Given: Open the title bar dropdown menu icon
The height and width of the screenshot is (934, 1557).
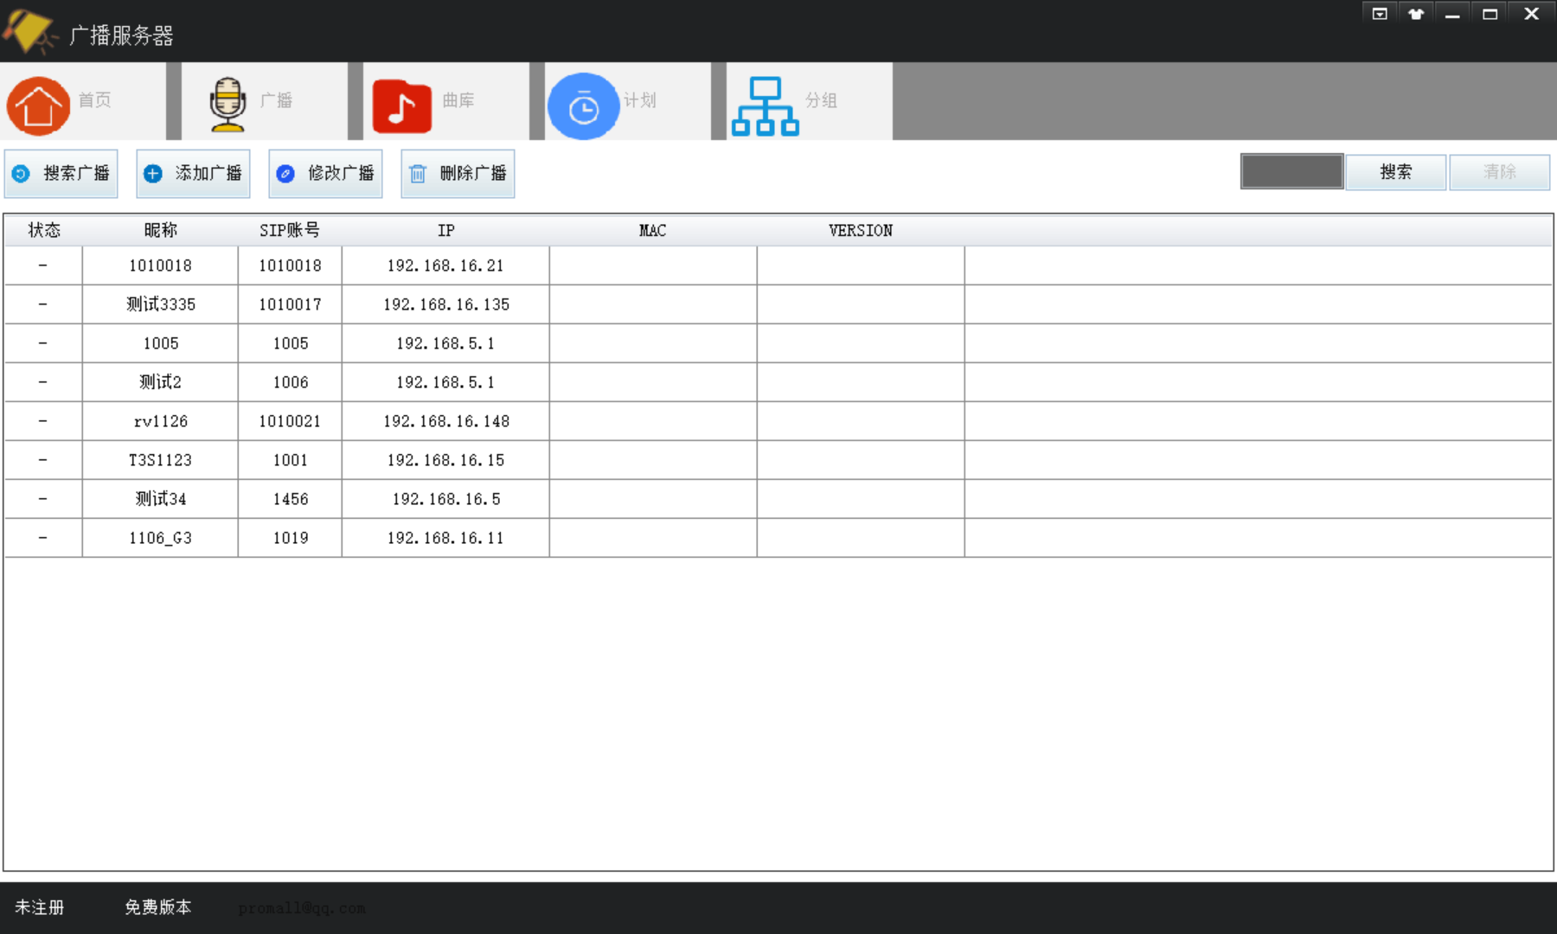Looking at the screenshot, I should coord(1380,14).
